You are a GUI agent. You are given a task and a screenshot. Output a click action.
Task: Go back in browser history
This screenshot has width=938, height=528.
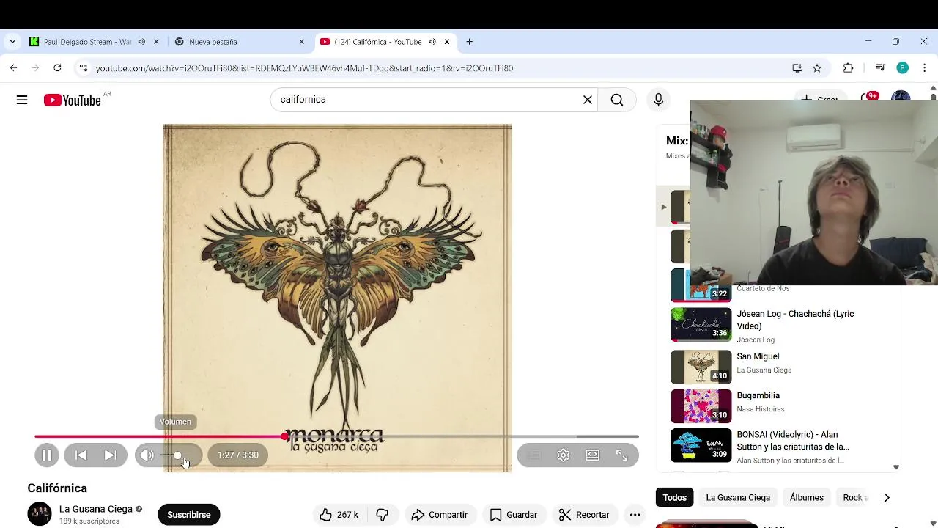(x=13, y=68)
